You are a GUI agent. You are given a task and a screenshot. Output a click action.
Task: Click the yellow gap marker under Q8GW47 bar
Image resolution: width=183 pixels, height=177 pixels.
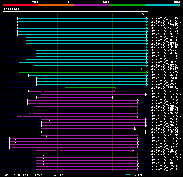pyautogui.click(x=24, y=64)
